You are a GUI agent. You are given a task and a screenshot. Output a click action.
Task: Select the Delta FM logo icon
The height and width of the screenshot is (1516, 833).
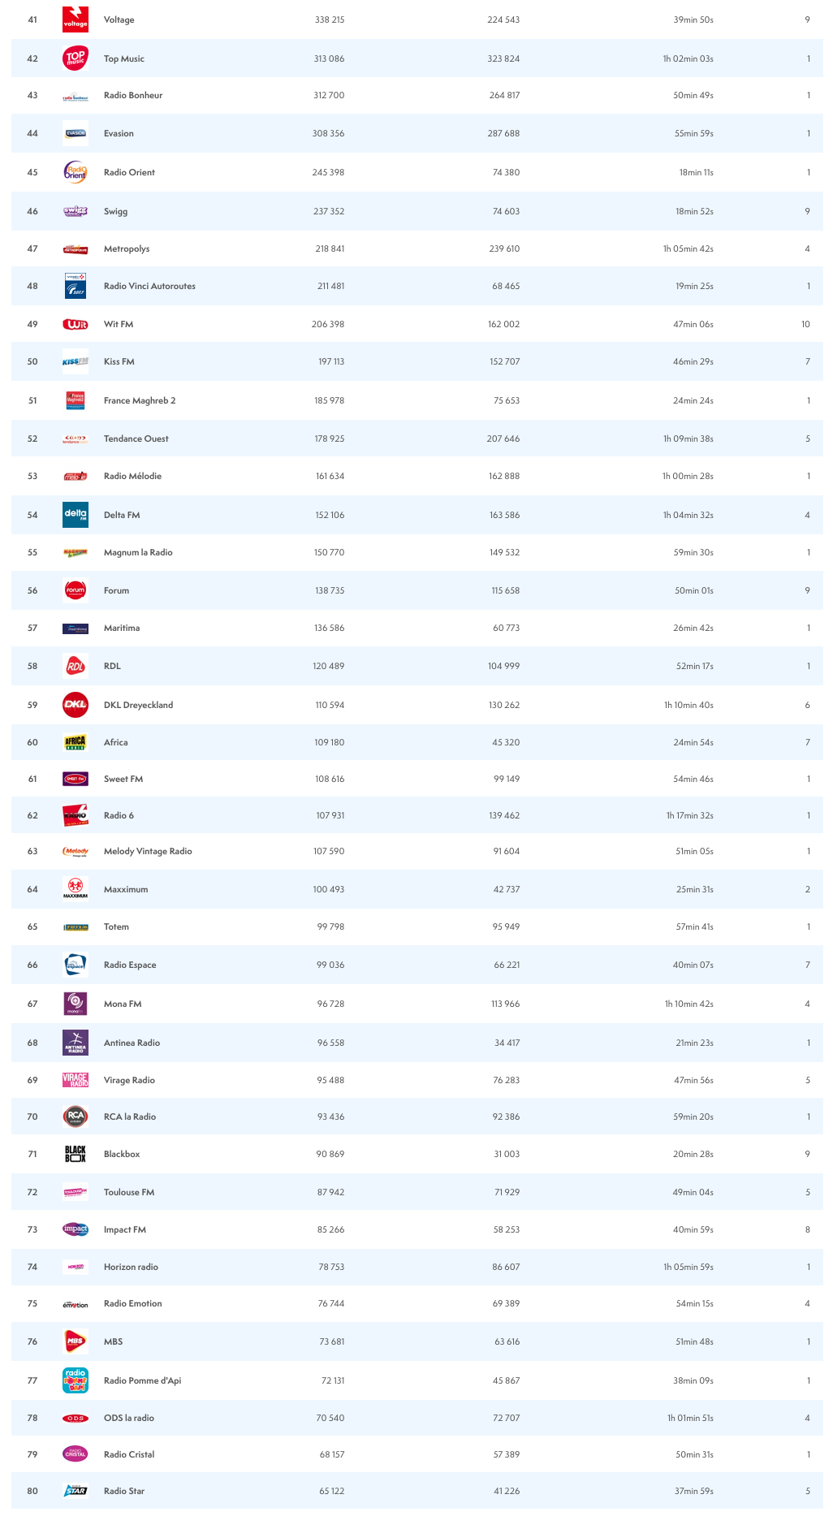point(76,515)
